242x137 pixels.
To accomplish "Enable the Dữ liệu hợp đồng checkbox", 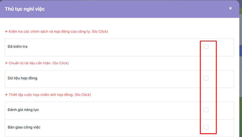I will 206,78.
